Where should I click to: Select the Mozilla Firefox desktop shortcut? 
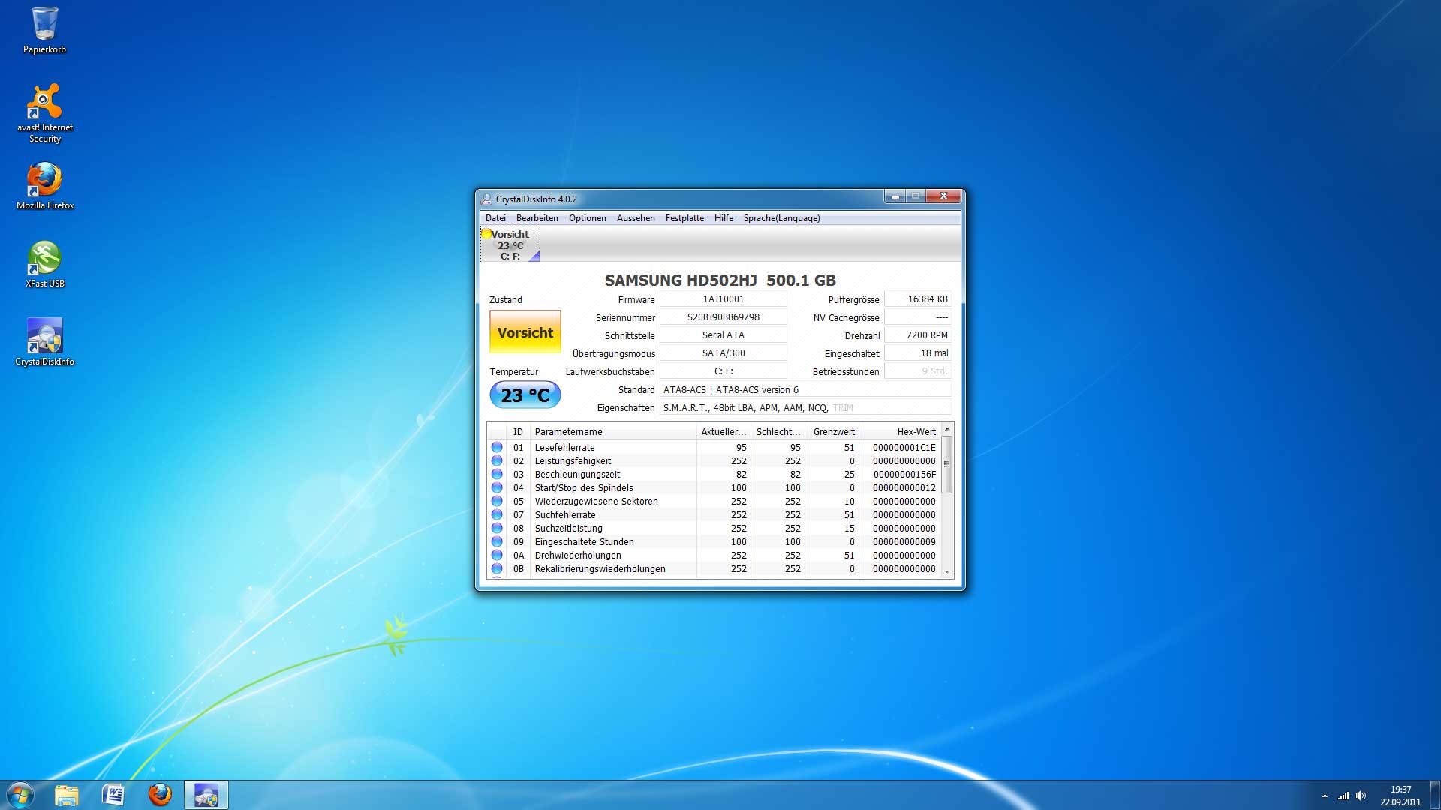[44, 187]
